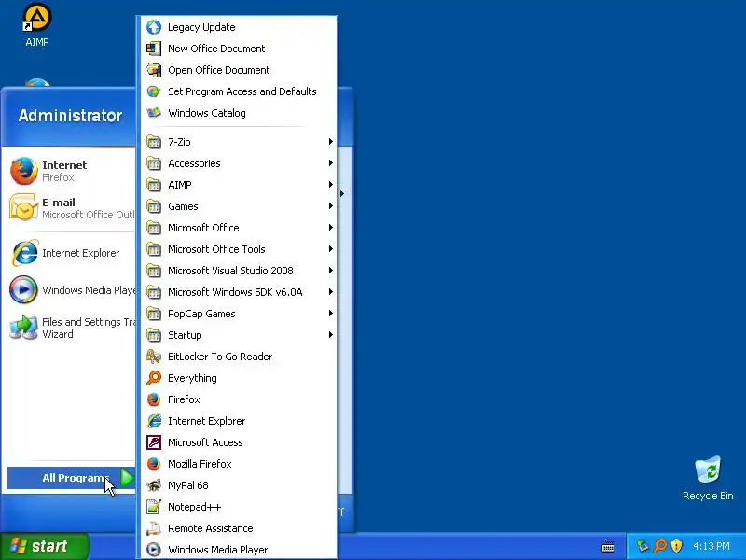Click the Start button

tap(44, 546)
